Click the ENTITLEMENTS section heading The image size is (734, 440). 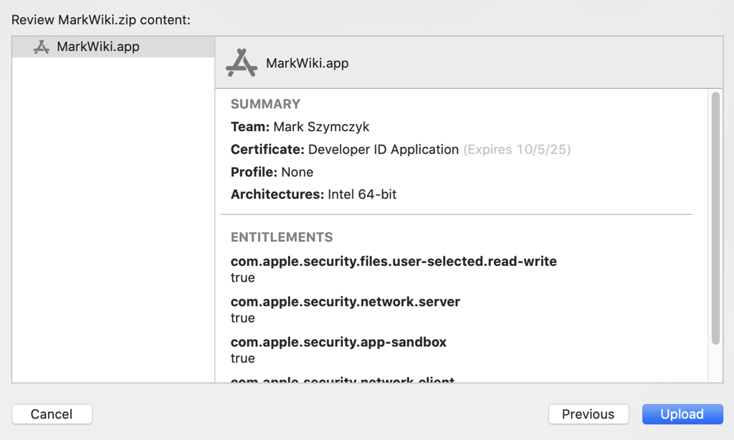point(282,237)
